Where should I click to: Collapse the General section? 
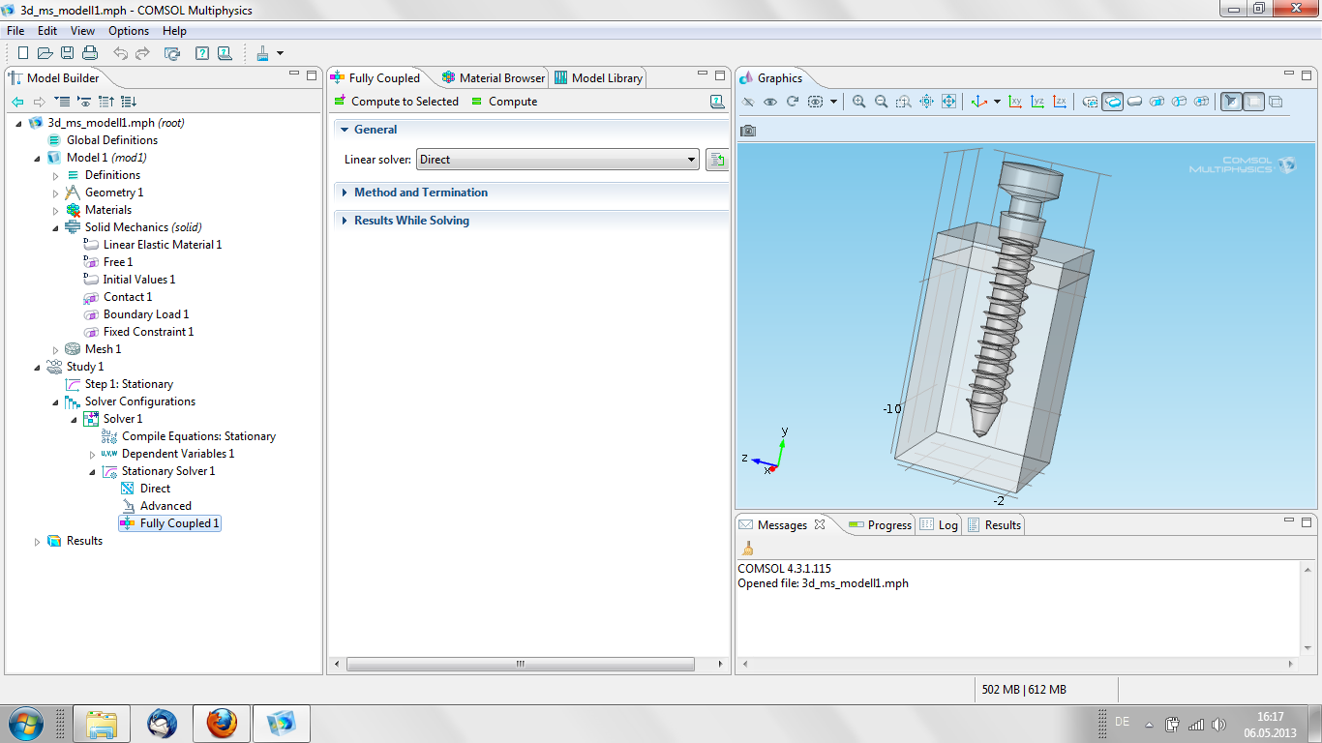[344, 130]
